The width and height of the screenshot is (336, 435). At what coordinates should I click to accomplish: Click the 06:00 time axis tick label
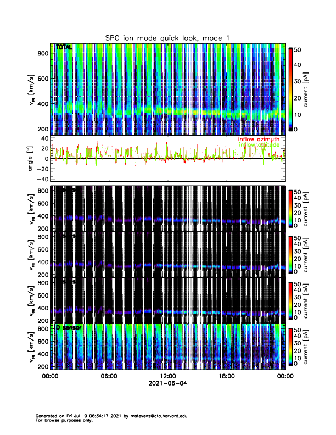click(x=109, y=376)
